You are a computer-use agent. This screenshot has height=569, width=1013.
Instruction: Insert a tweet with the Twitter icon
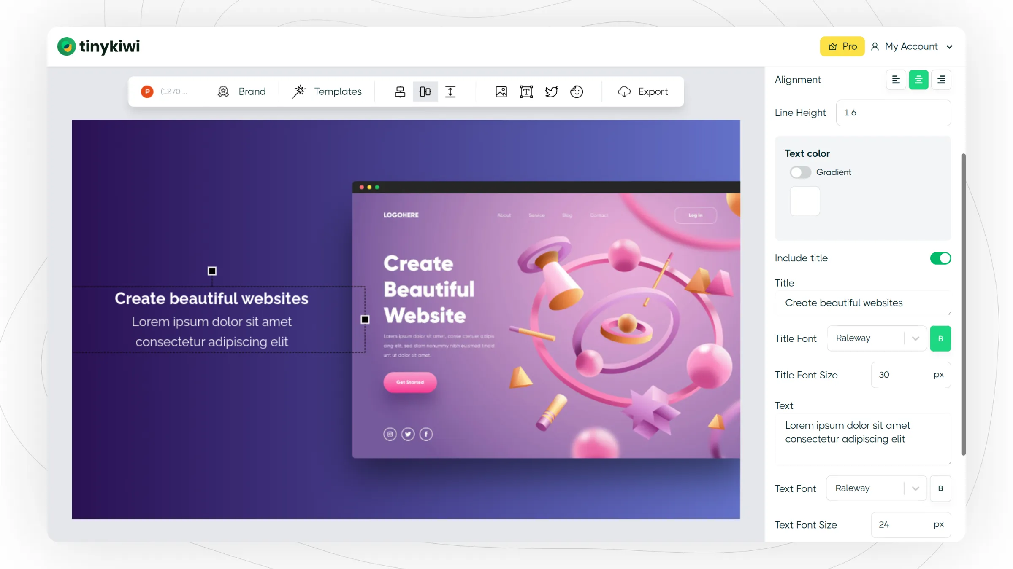(x=551, y=91)
